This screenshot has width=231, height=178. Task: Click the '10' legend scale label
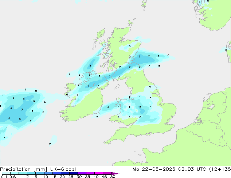46,177
